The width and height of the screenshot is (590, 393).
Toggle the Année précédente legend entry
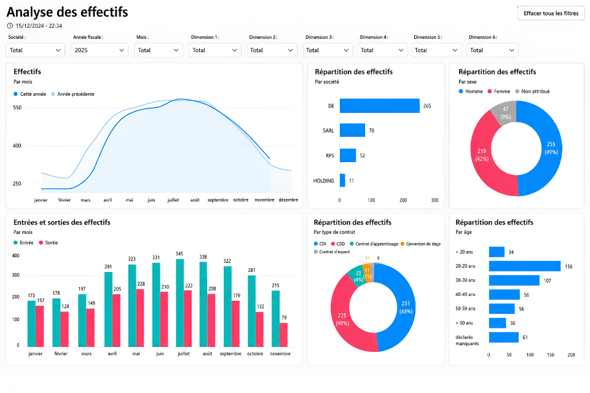click(x=73, y=94)
